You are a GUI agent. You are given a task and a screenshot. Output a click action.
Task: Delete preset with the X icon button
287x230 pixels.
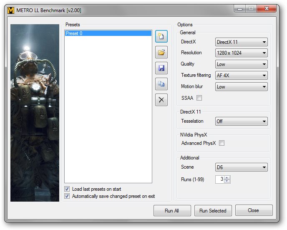(161, 100)
